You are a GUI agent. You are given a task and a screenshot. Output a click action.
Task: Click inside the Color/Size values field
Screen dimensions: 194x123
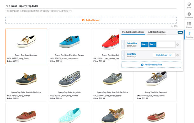[x=166, y=44]
